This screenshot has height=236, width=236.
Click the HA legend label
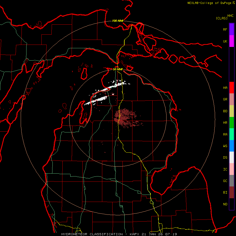pyautogui.click(x=225, y=88)
